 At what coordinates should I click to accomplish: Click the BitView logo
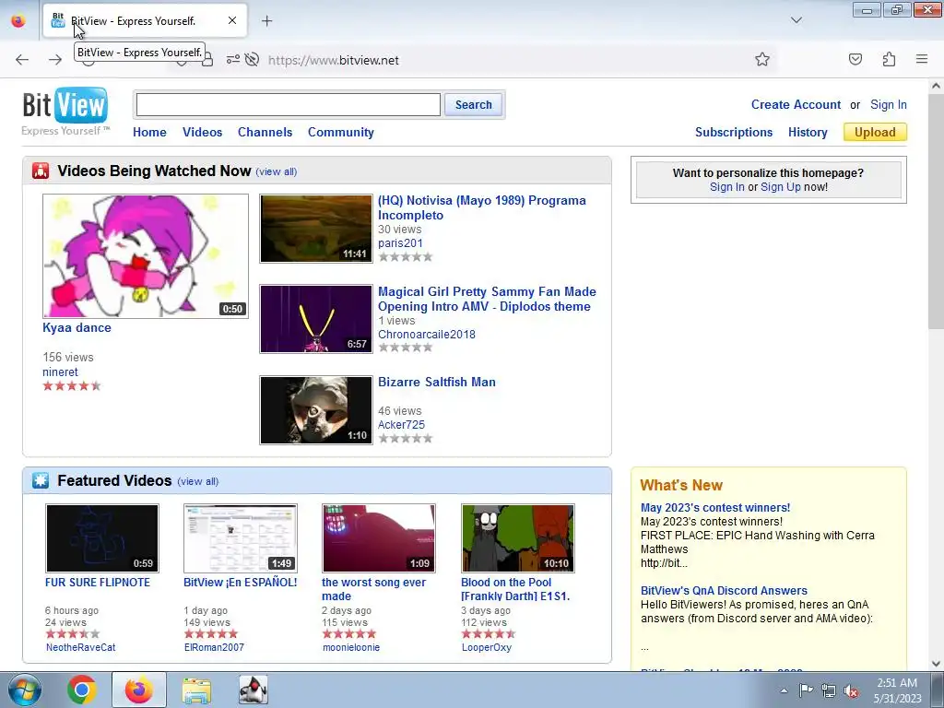coord(65,112)
